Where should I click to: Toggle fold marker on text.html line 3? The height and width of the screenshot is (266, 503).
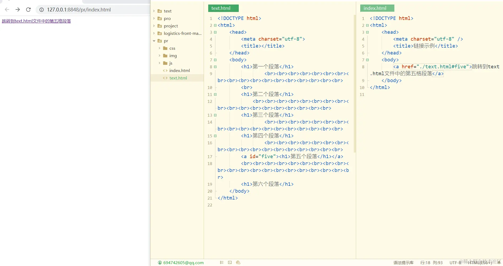click(215, 32)
